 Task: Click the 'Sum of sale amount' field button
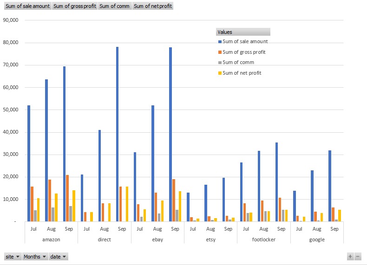click(x=27, y=6)
